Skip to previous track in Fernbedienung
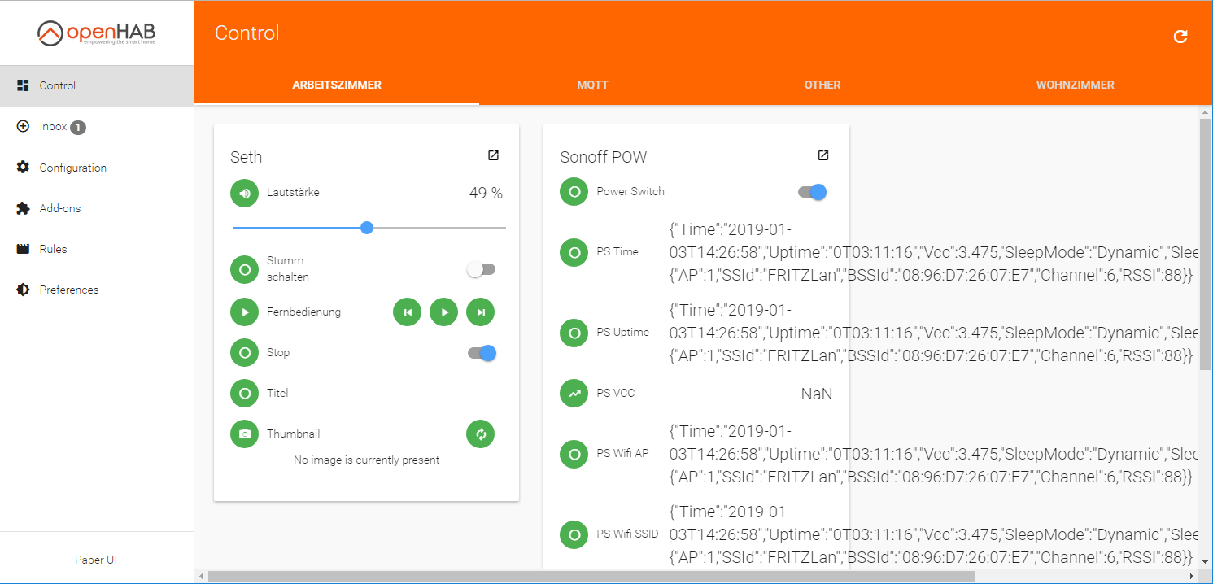1213x584 pixels. coord(407,312)
